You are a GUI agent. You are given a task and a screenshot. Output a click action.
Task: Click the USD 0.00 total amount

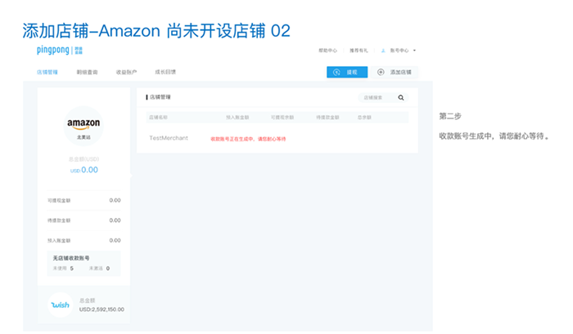tap(84, 170)
